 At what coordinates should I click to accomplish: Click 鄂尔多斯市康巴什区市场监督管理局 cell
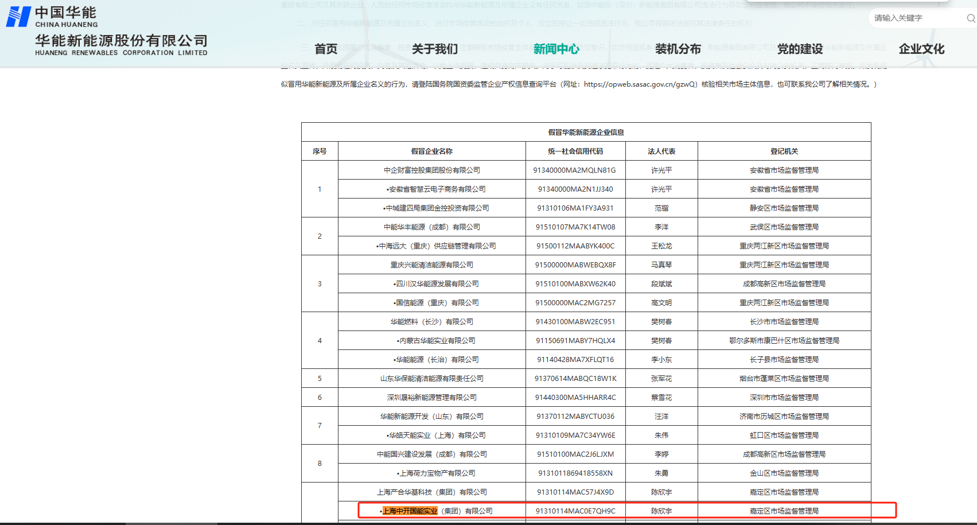click(x=784, y=341)
